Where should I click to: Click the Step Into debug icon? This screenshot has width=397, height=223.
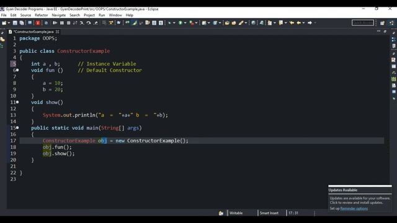click(x=82, y=23)
